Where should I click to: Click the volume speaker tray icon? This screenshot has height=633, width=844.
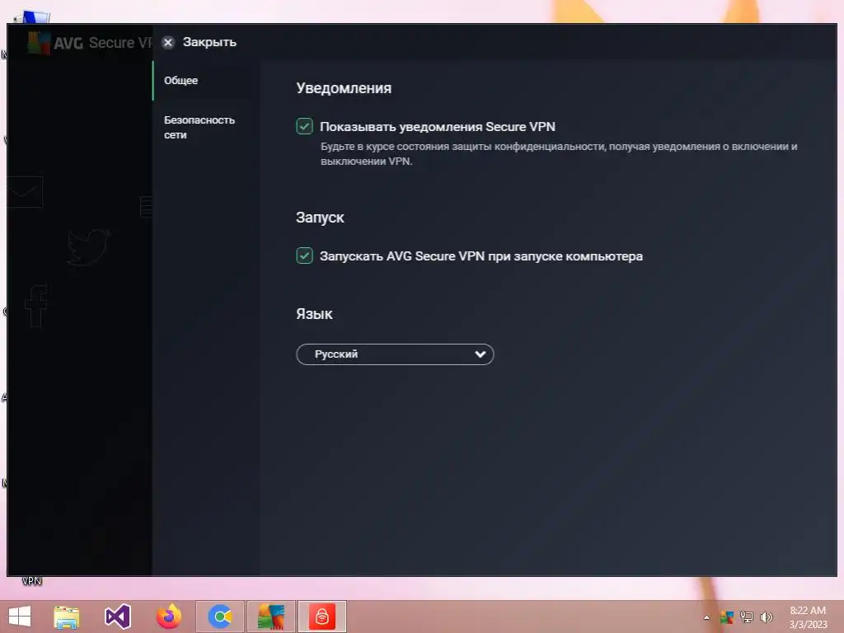[x=767, y=617]
